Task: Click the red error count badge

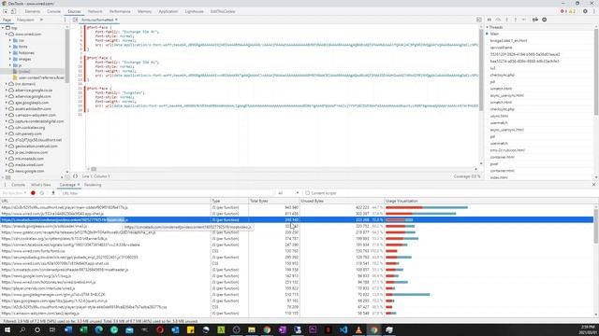Action: (x=563, y=11)
